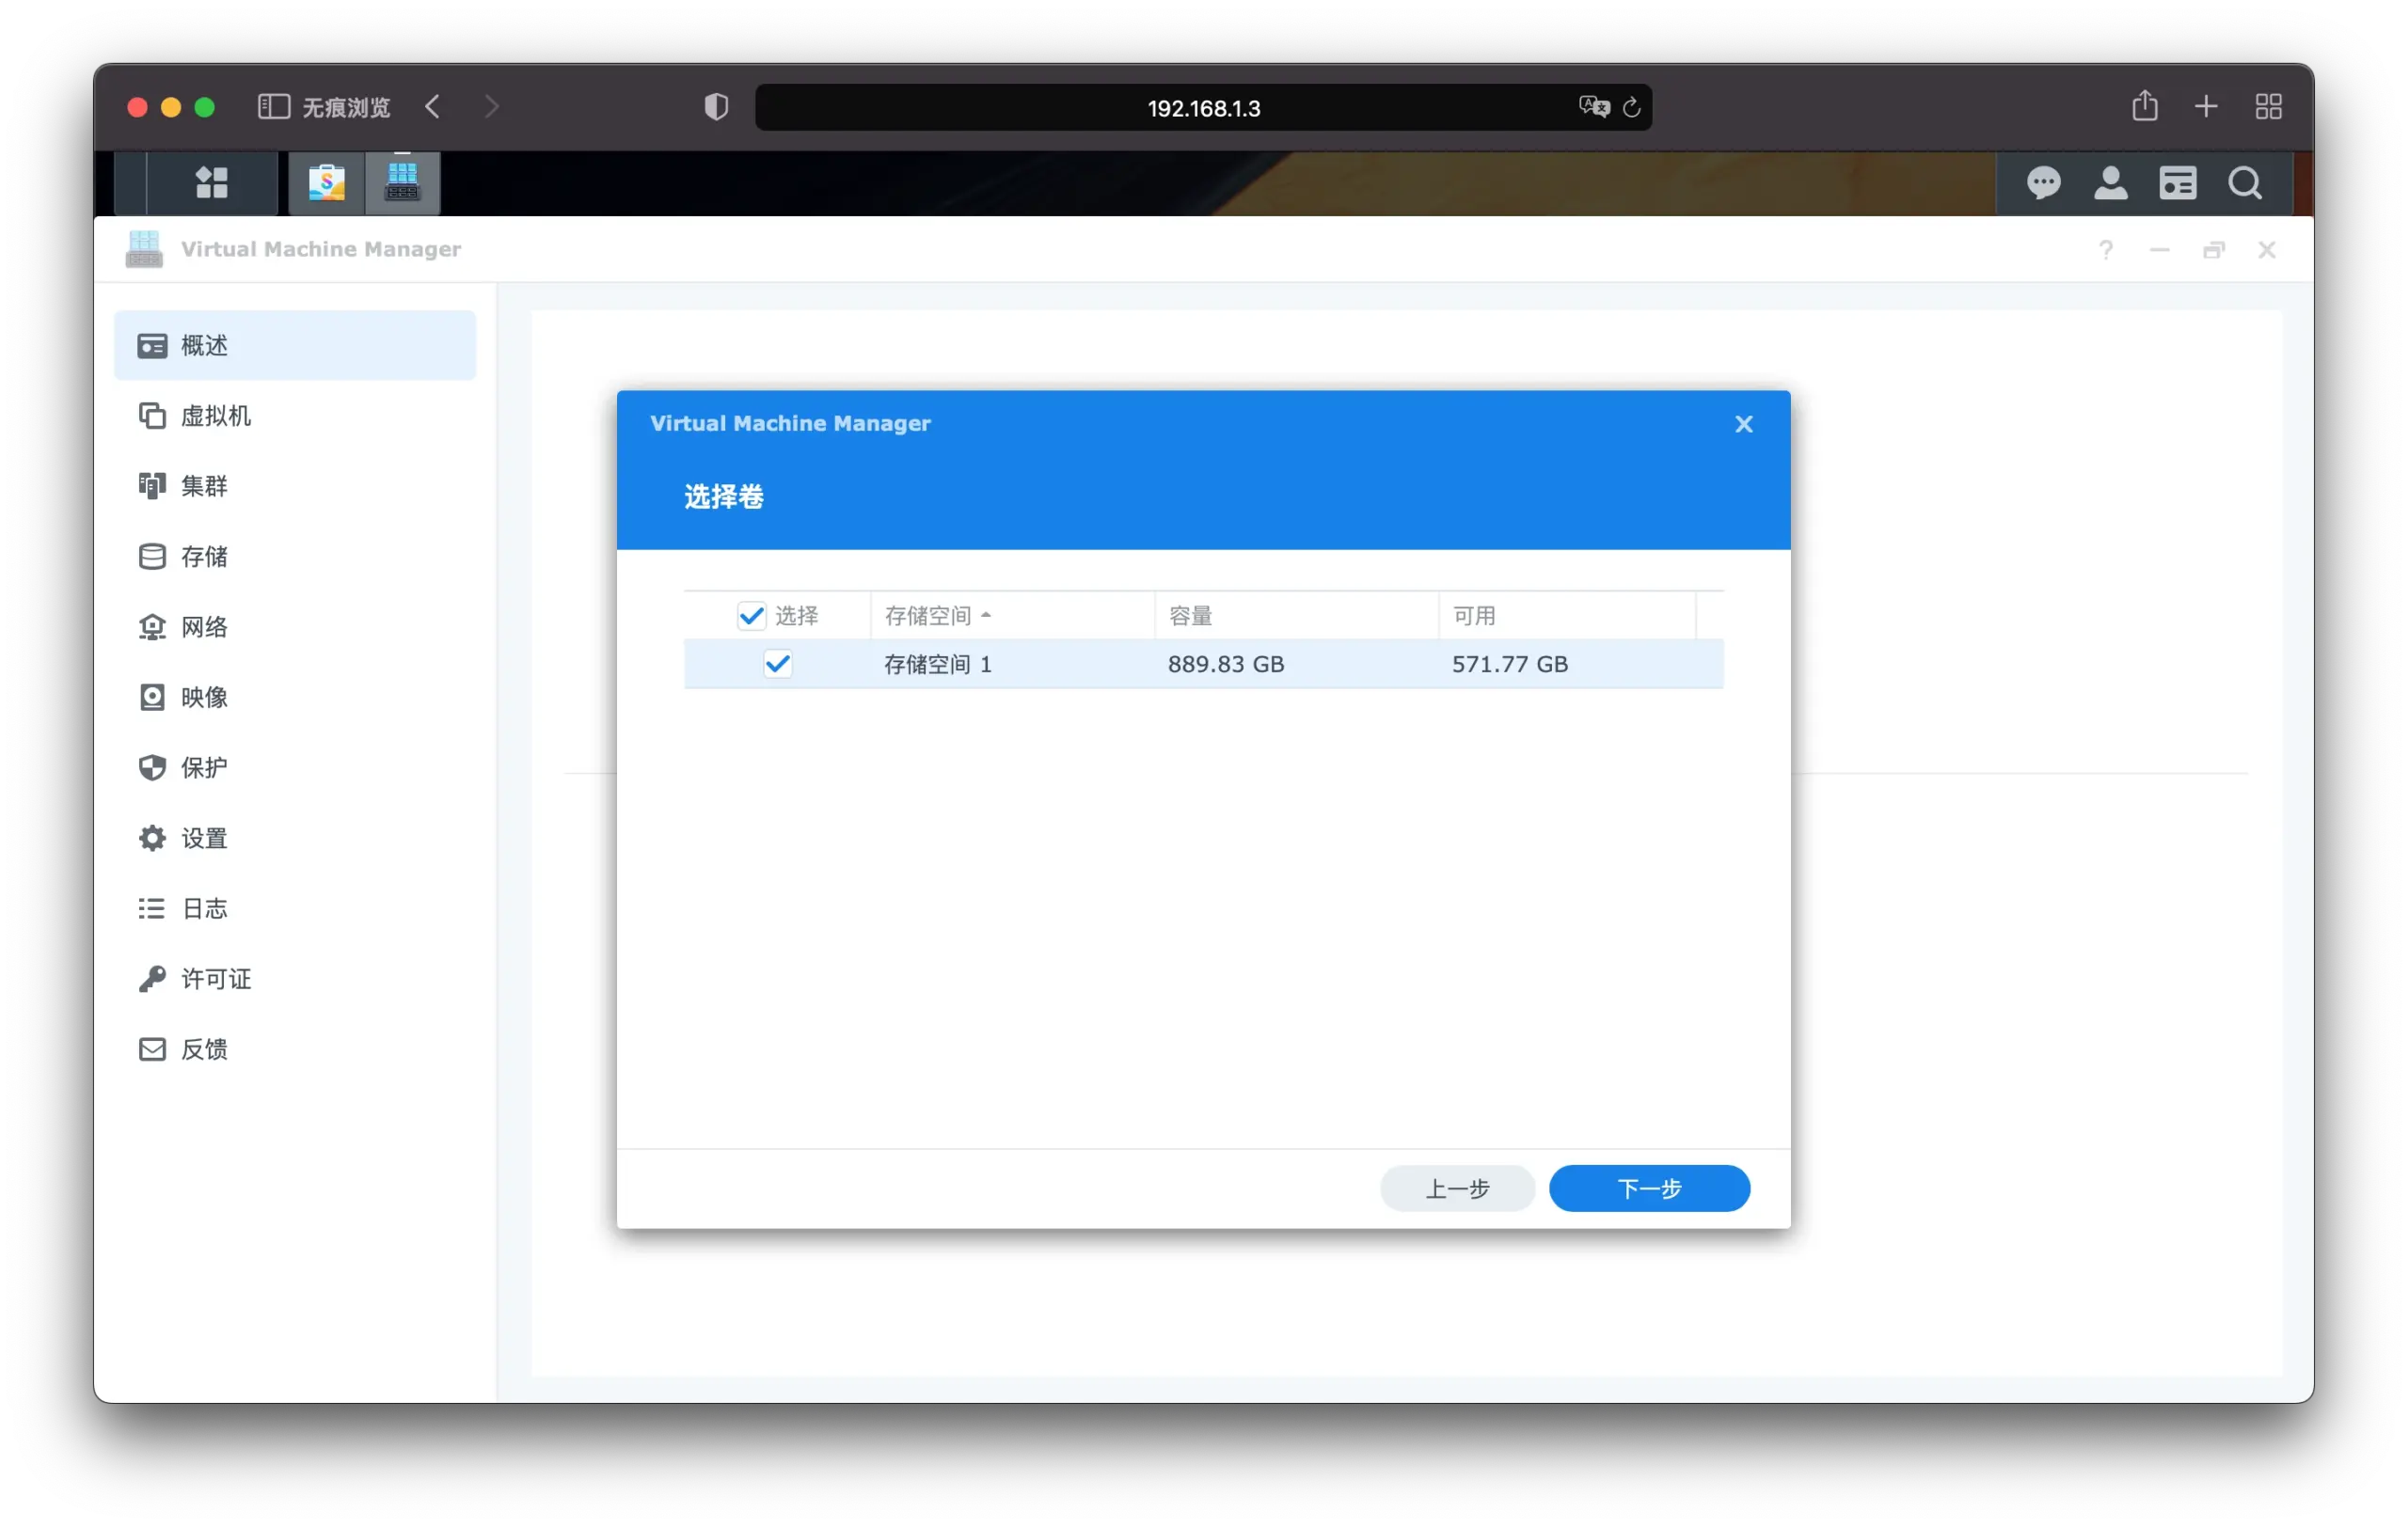Open help for Virtual Machine Manager window
This screenshot has width=2408, height=1527.
click(x=2106, y=250)
